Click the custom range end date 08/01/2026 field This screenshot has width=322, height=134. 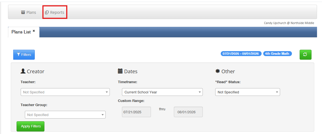pyautogui.click(x=188, y=112)
